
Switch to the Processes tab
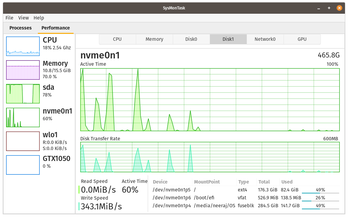point(20,28)
